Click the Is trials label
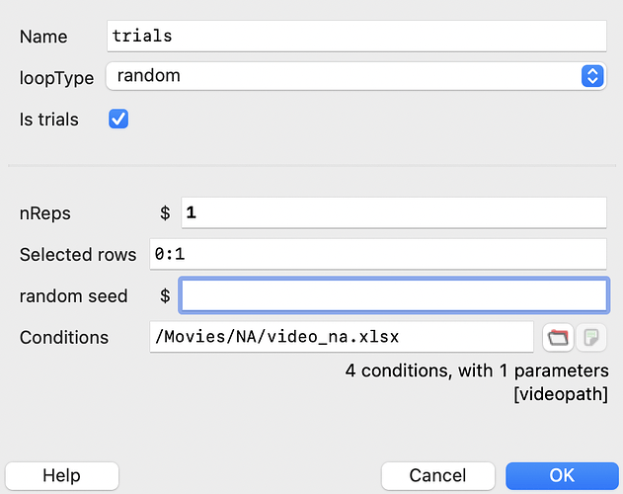Image resolution: width=623 pixels, height=494 pixels. [49, 120]
